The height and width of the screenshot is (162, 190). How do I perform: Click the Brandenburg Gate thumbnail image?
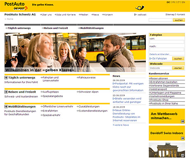(167, 150)
